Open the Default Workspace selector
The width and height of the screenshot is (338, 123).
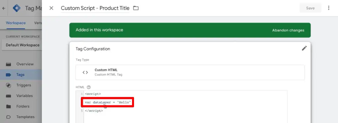pyautogui.click(x=22, y=45)
